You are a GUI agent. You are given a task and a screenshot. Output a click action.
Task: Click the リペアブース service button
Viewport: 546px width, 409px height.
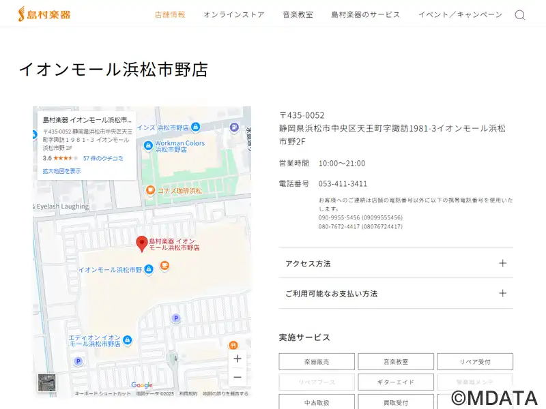tap(317, 382)
